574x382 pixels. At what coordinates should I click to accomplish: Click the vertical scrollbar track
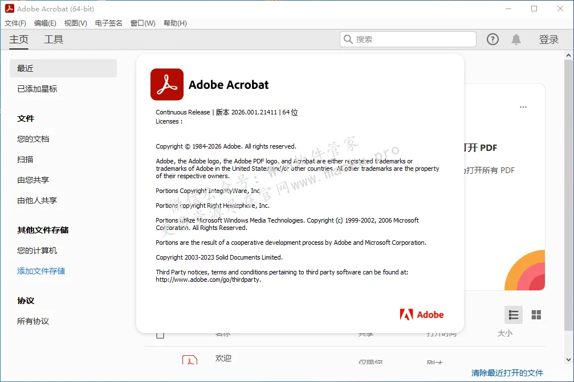[x=568, y=208]
